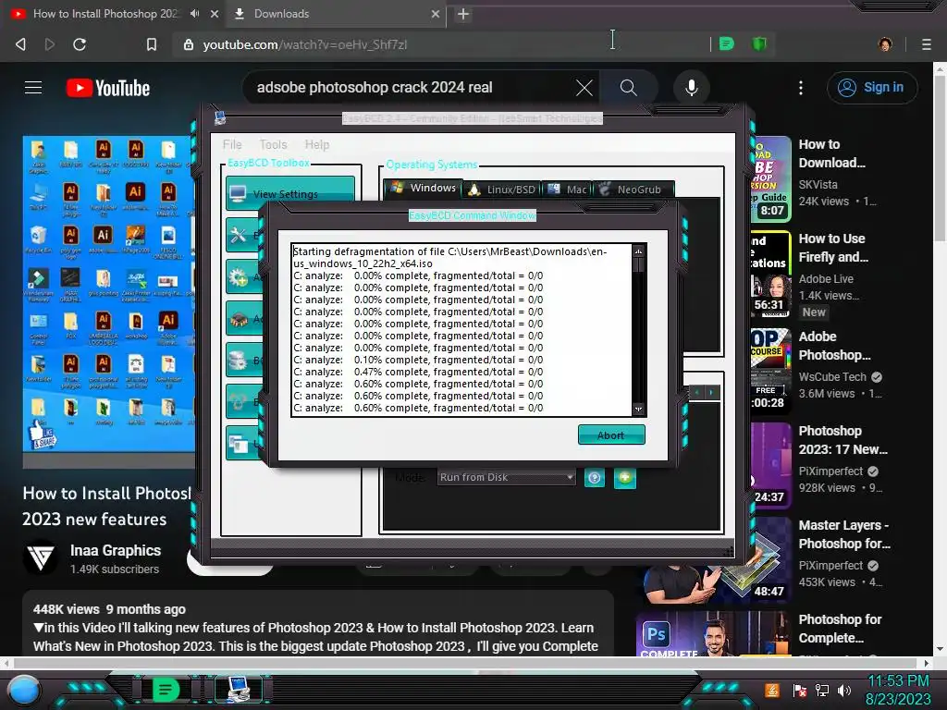Clear the YouTube search query
The height and width of the screenshot is (710, 947).
(x=584, y=88)
